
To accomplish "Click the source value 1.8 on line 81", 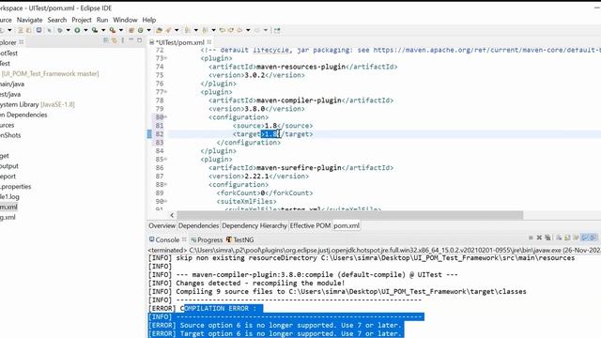I will (270, 126).
